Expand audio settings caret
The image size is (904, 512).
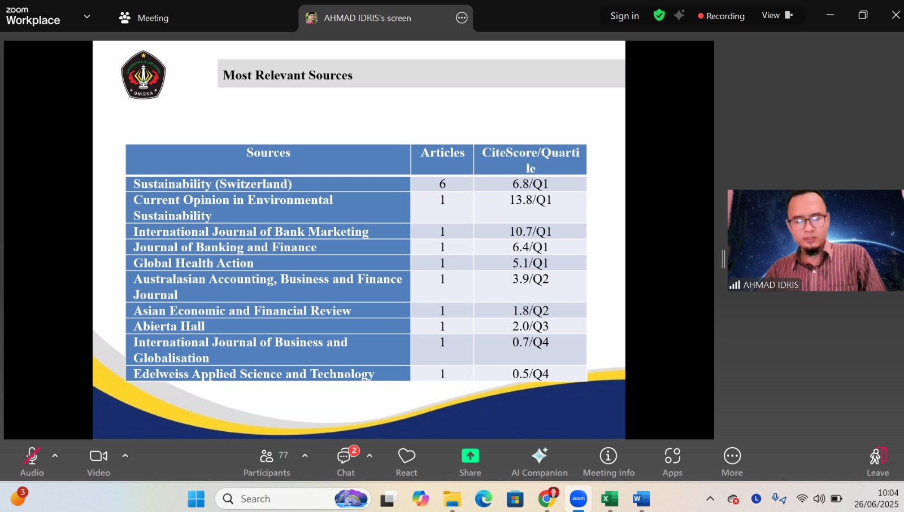[x=55, y=456]
